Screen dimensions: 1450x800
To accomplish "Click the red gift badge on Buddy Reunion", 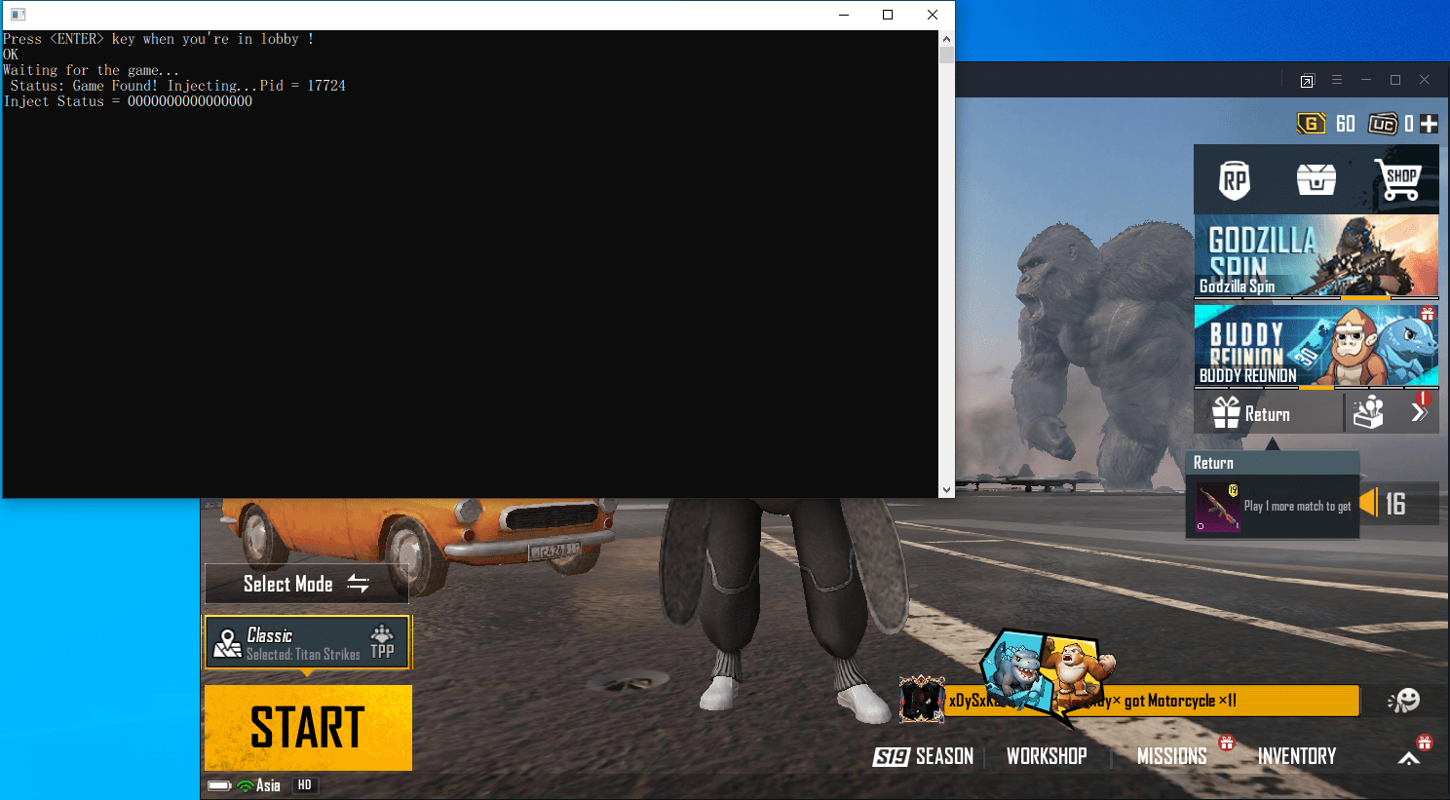I will [x=1427, y=314].
